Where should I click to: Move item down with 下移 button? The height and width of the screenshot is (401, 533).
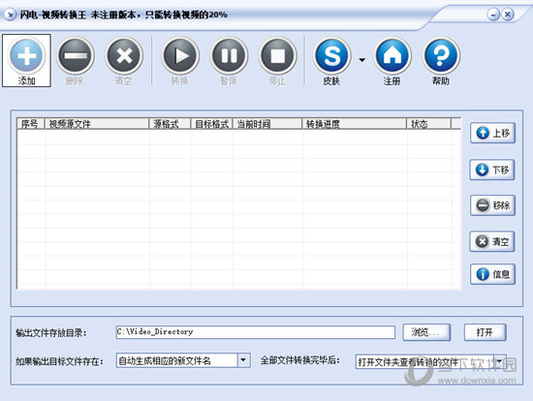(492, 170)
